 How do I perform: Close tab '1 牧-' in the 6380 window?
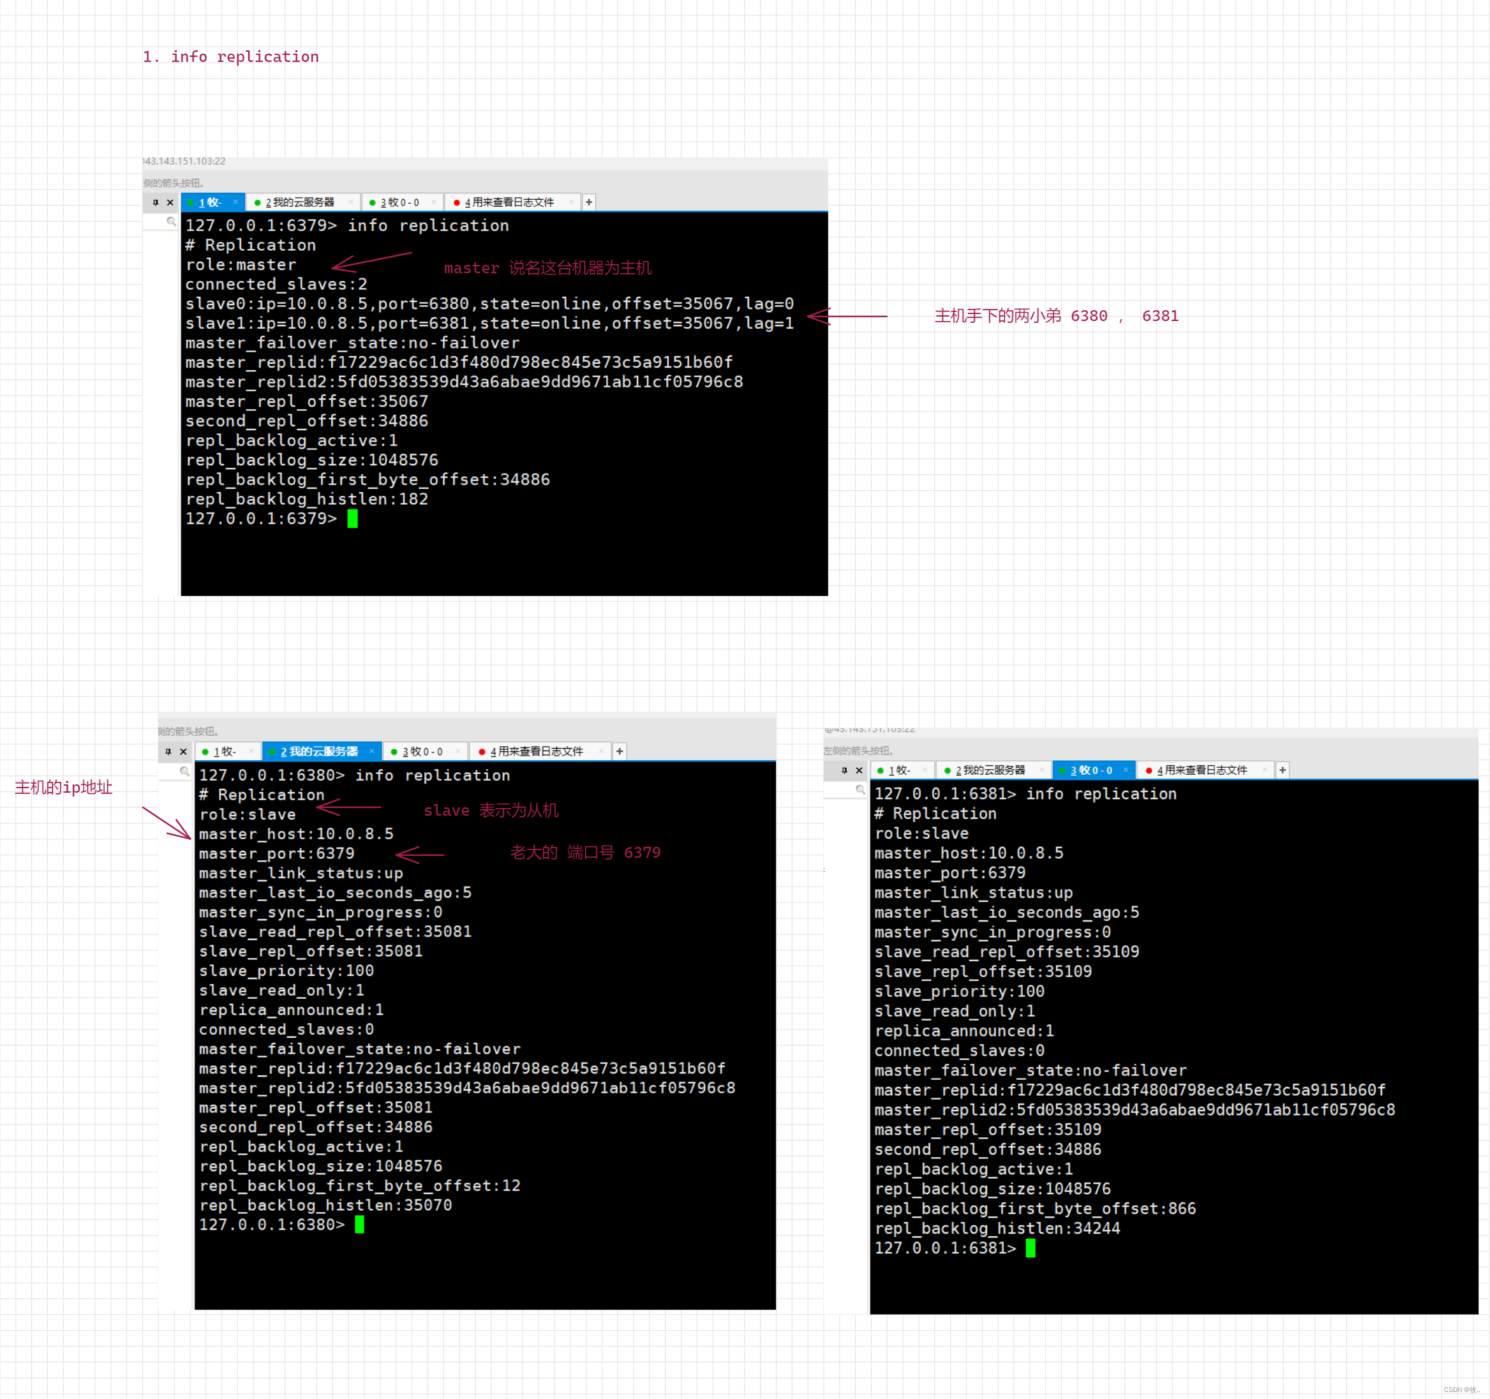(251, 751)
